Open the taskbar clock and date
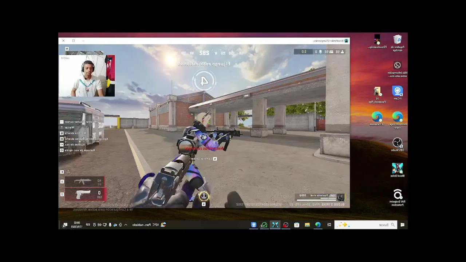466x262 pixels. pyautogui.click(x=77, y=225)
